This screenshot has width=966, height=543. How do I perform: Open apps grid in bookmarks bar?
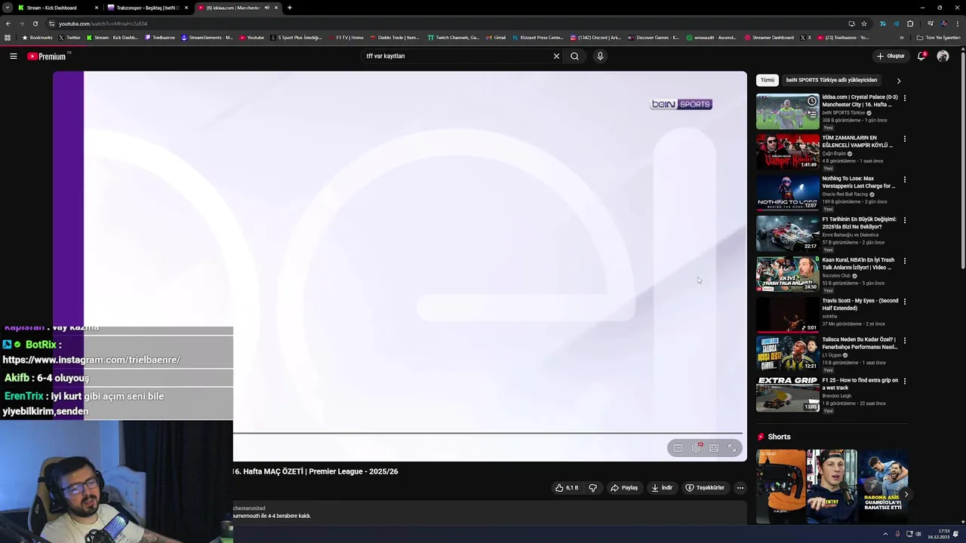[8, 38]
